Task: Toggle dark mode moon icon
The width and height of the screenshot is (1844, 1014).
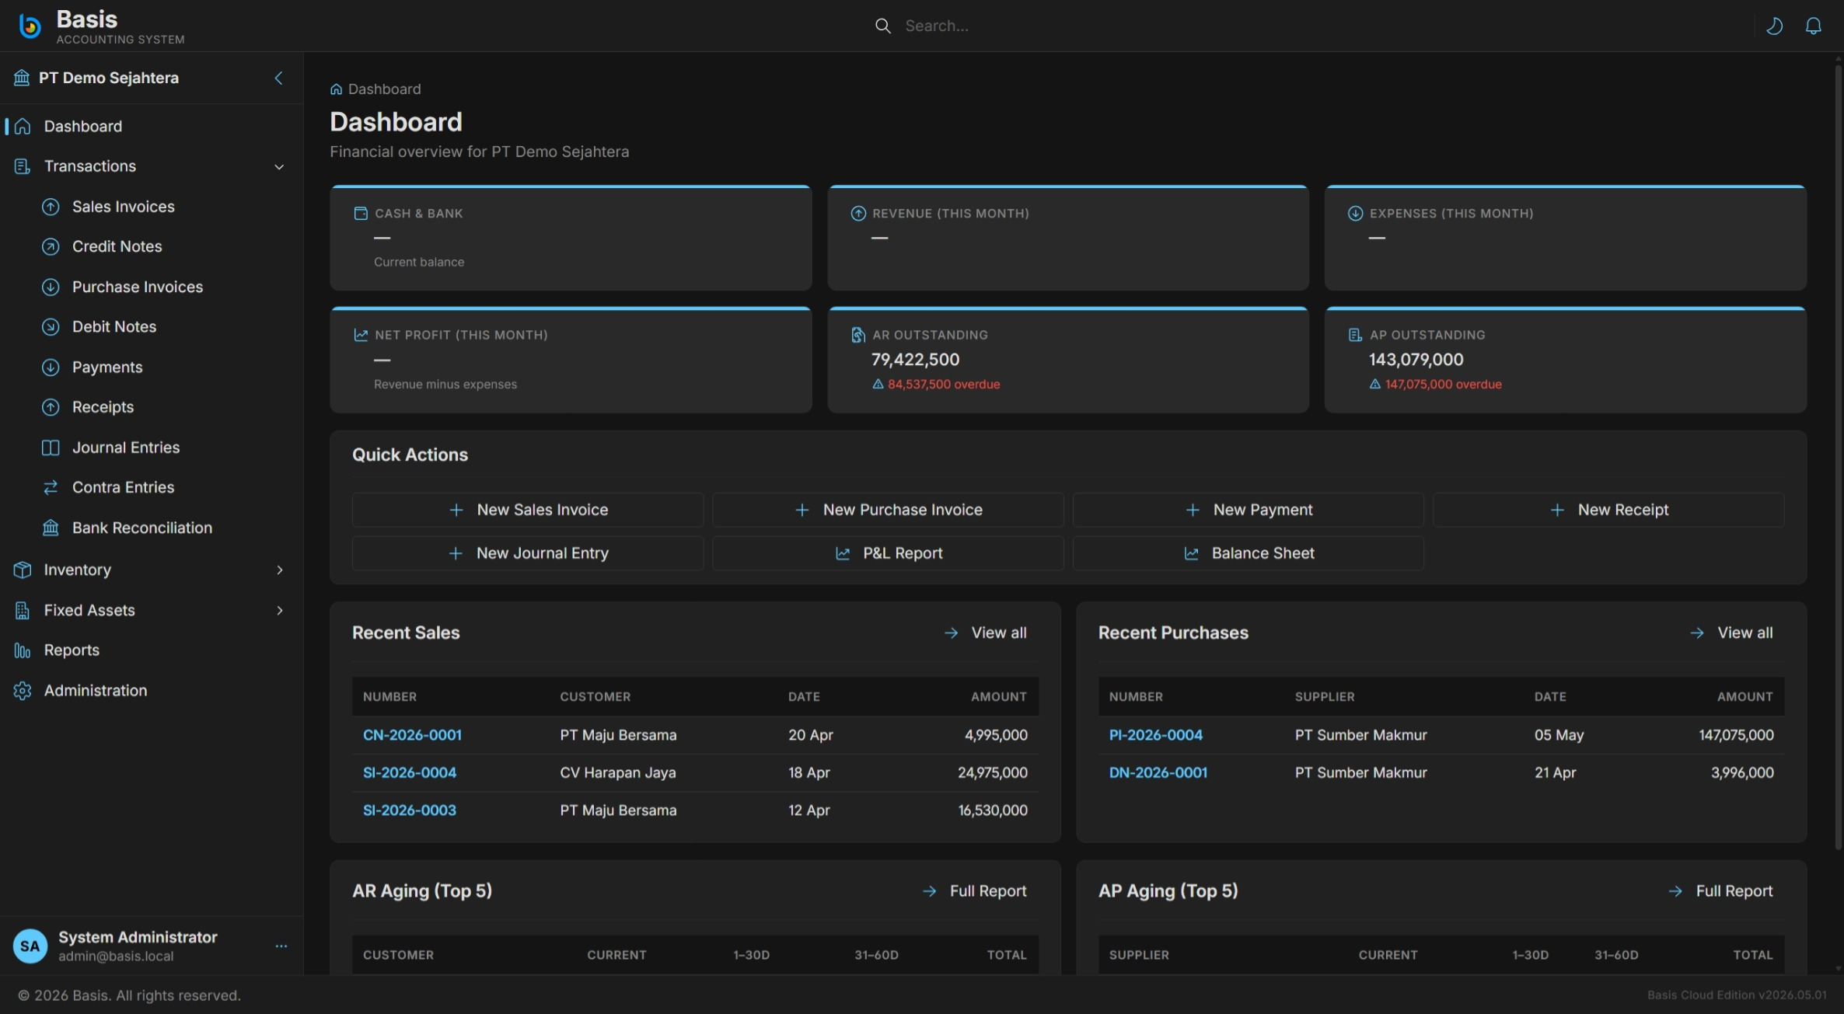Action: (x=1774, y=26)
